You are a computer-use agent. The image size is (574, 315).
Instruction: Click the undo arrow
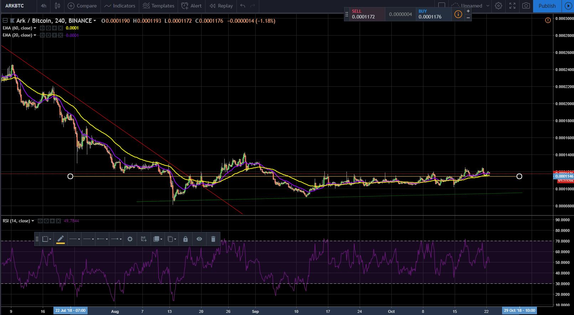tap(243, 6)
